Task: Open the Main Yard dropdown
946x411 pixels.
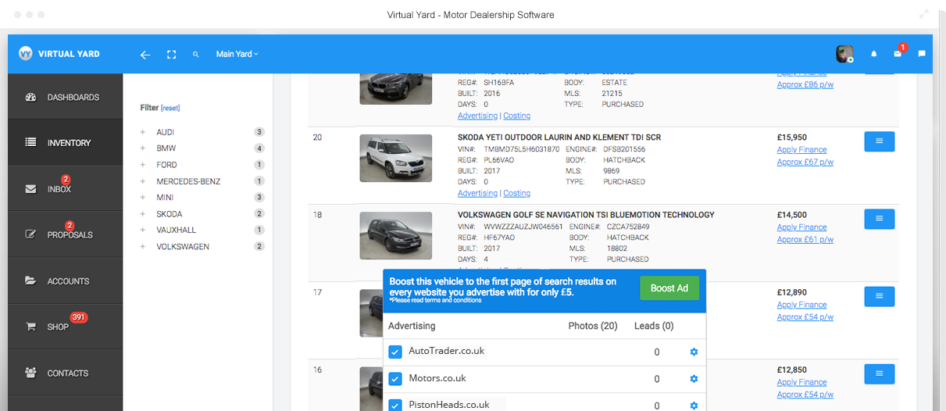Action: (237, 55)
